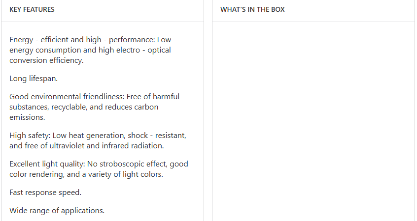
Task: Click the "Excellent light quality" line
Action: [x=49, y=164]
